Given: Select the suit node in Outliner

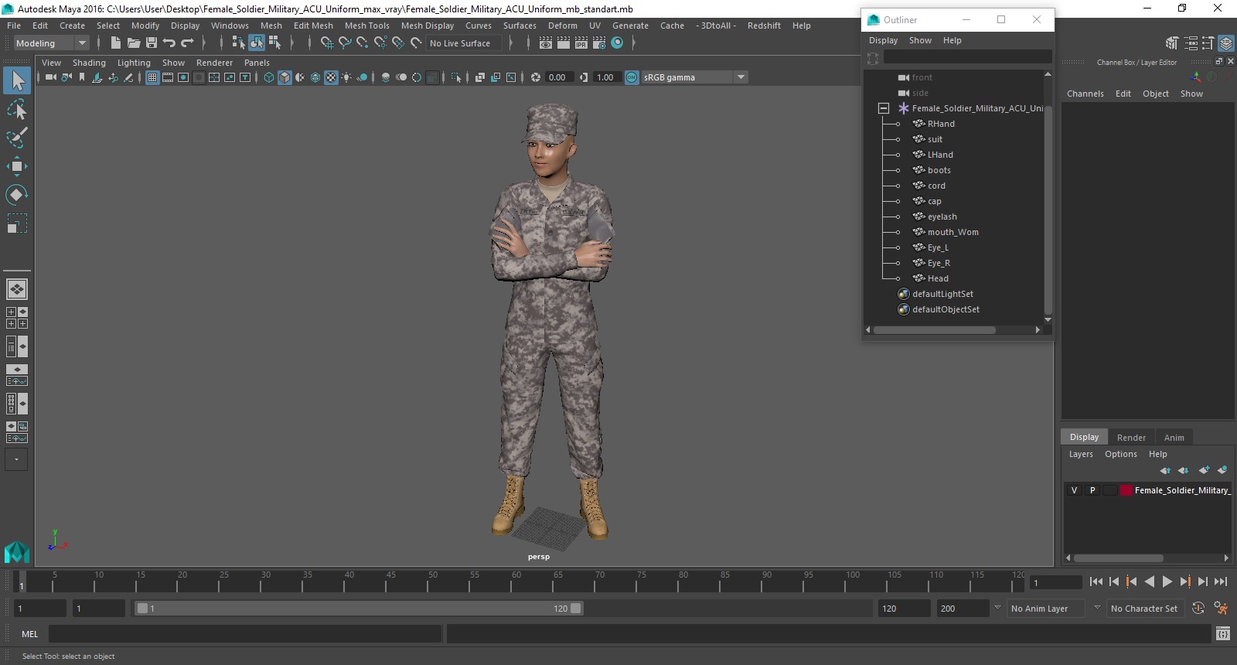Looking at the screenshot, I should click(x=935, y=139).
